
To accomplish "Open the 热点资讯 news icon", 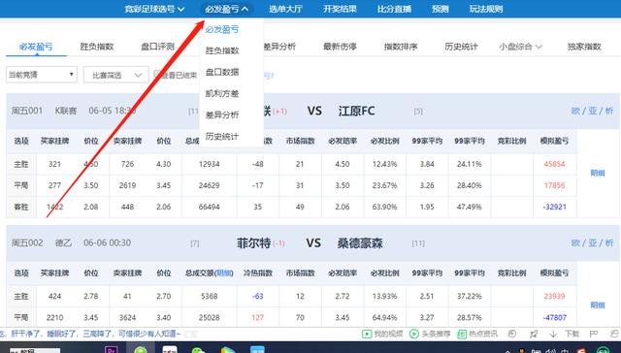I will point(462,334).
